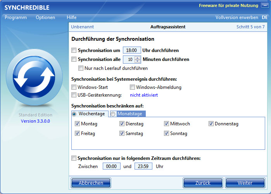Proceed with the Weiter button
The height and width of the screenshot is (194, 271).
tap(245, 183)
